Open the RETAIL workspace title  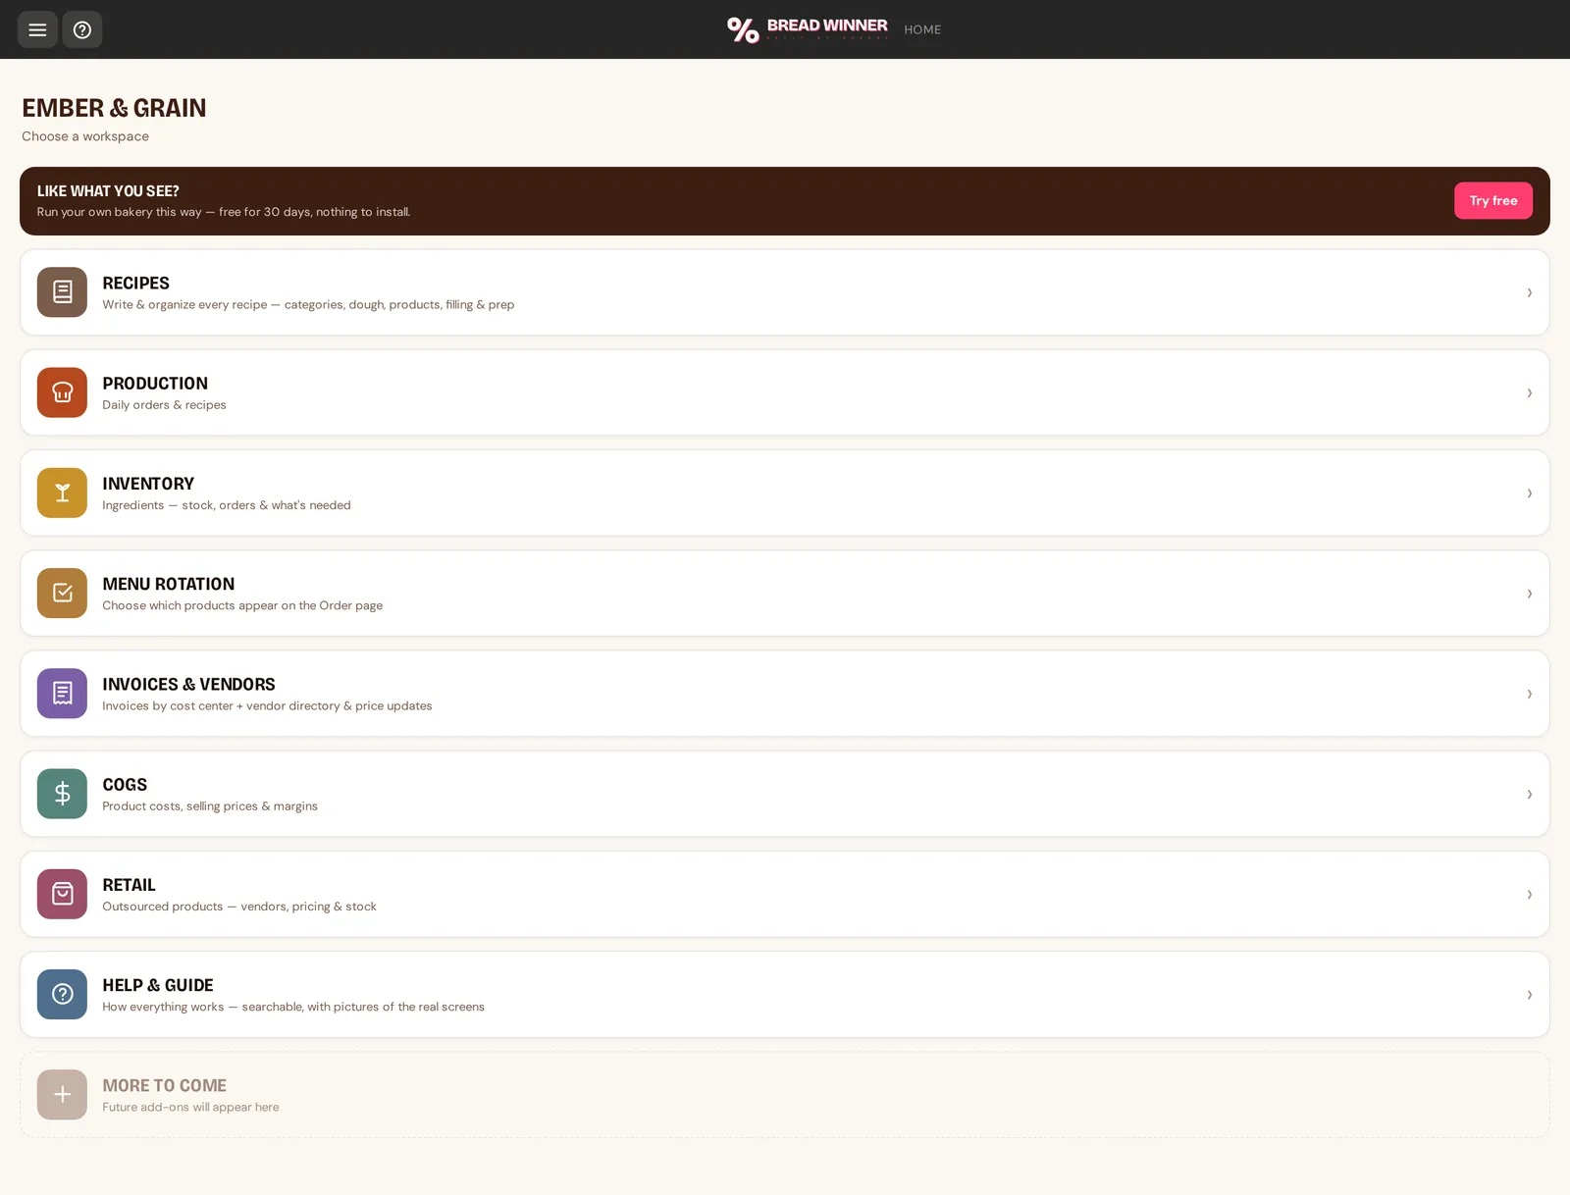point(129,885)
